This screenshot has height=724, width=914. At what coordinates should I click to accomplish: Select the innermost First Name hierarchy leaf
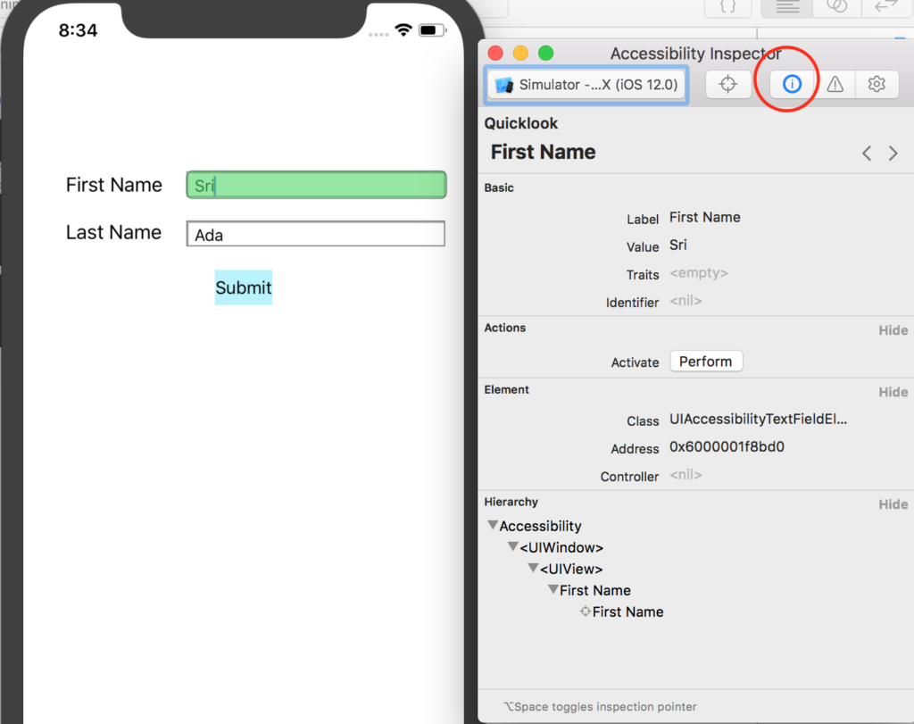[x=627, y=612]
